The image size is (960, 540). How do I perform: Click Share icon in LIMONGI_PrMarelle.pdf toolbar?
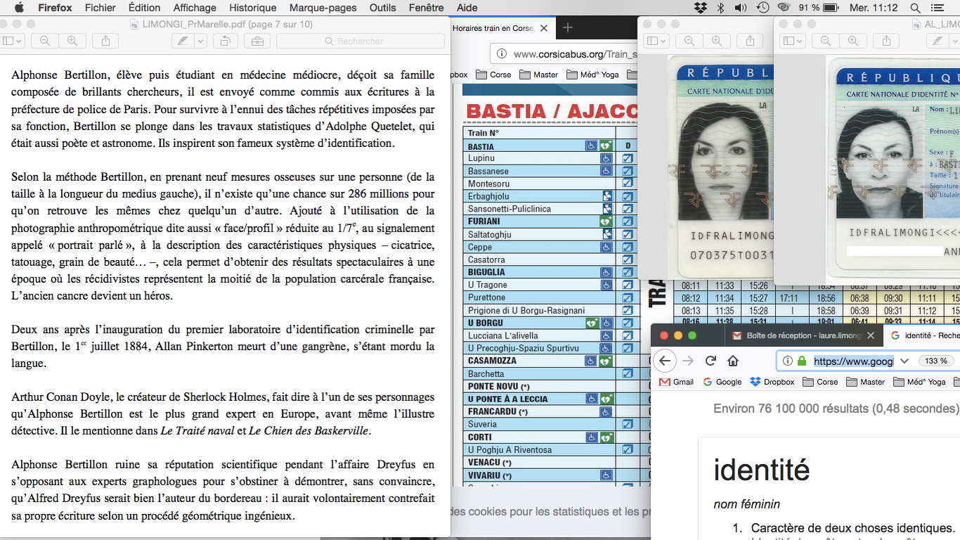tap(105, 41)
